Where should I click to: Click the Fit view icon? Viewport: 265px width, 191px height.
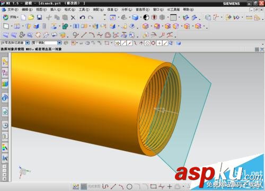click(x=113, y=17)
